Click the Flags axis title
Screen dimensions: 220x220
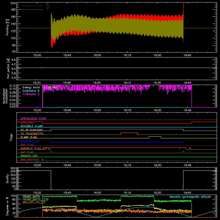(11, 137)
